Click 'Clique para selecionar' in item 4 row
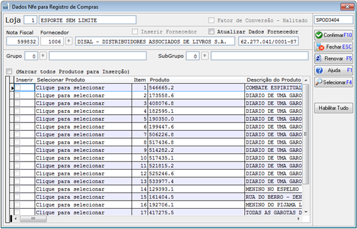 (x=83, y=111)
